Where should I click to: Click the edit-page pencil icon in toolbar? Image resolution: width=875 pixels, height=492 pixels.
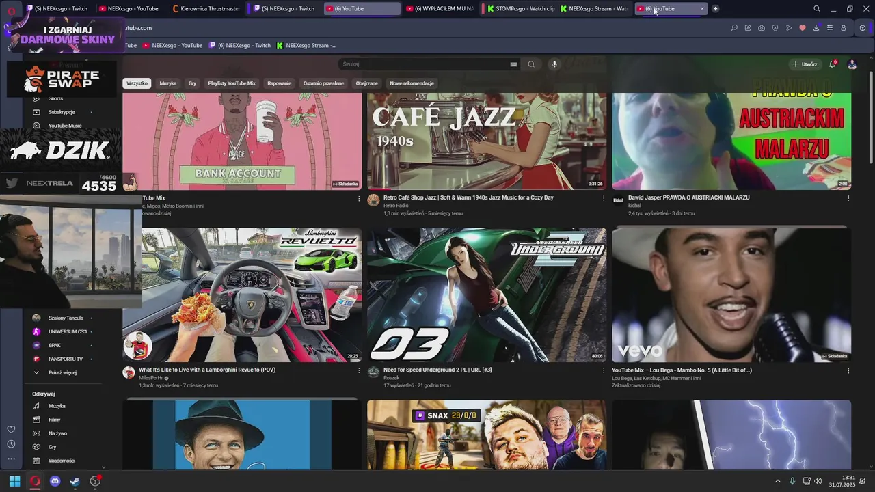click(x=748, y=28)
